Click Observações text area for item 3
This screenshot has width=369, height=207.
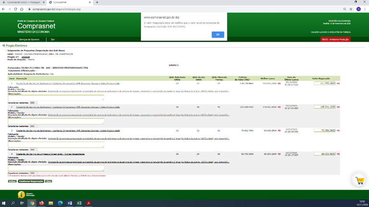tap(56, 144)
